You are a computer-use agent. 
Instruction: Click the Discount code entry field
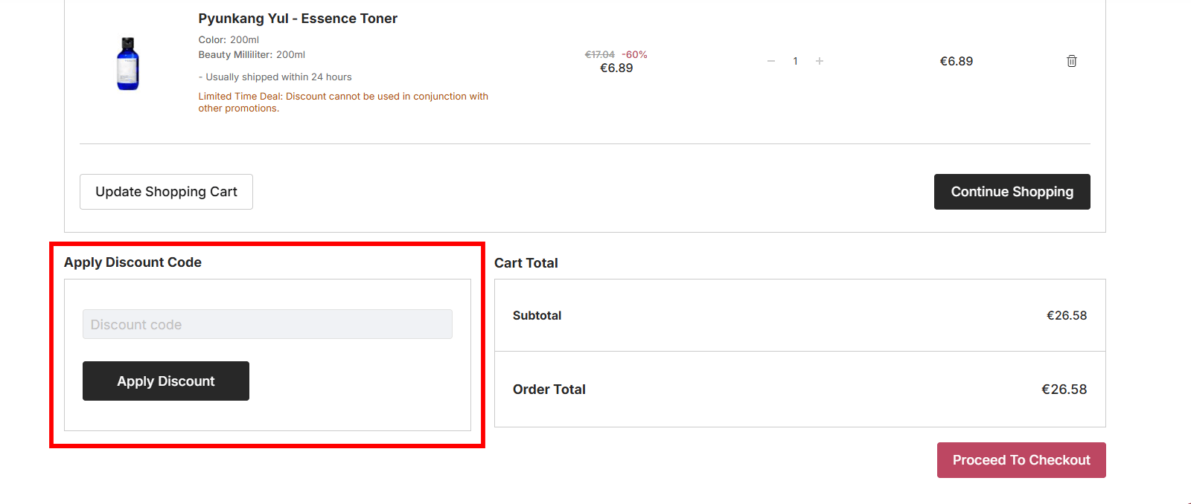(x=266, y=324)
